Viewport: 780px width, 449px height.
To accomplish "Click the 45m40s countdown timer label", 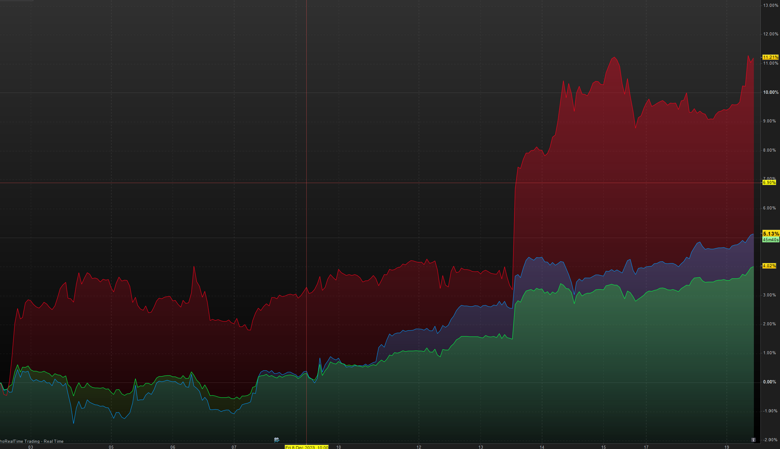I will [770, 240].
